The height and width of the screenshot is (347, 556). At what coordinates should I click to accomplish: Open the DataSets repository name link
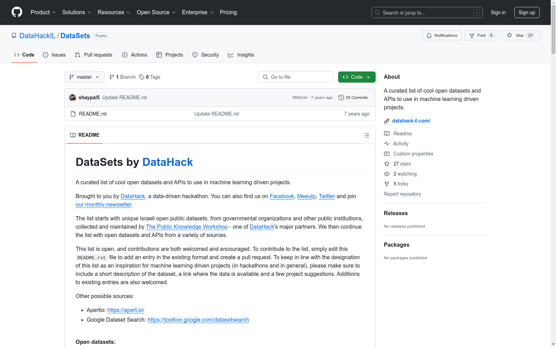tap(75, 36)
